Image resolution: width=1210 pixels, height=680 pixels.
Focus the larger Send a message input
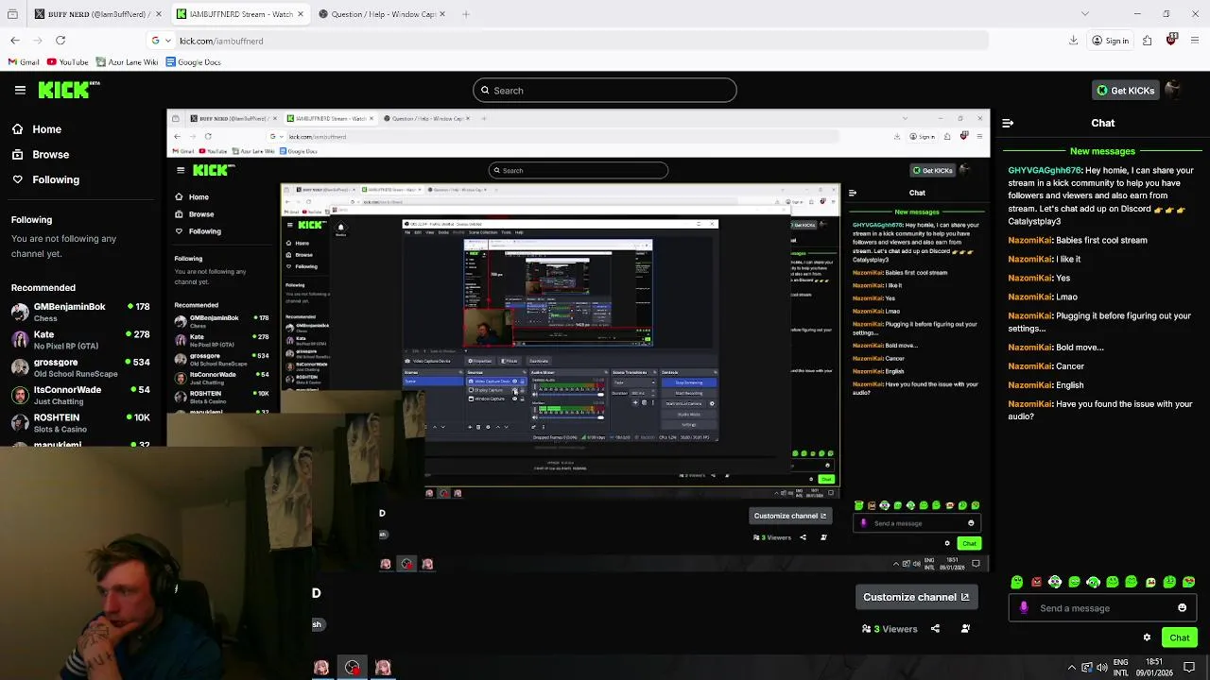(x=1104, y=608)
